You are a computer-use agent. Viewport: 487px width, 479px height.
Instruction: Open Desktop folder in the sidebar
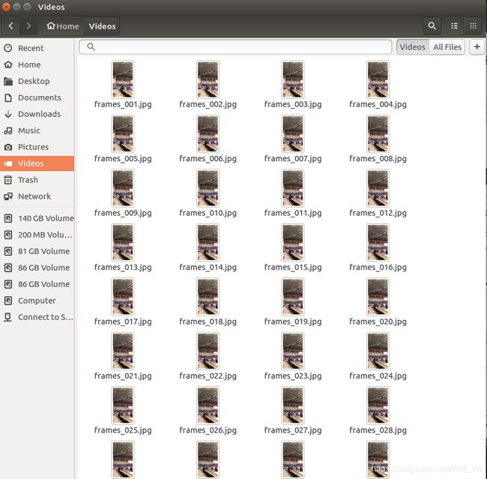tap(37, 81)
